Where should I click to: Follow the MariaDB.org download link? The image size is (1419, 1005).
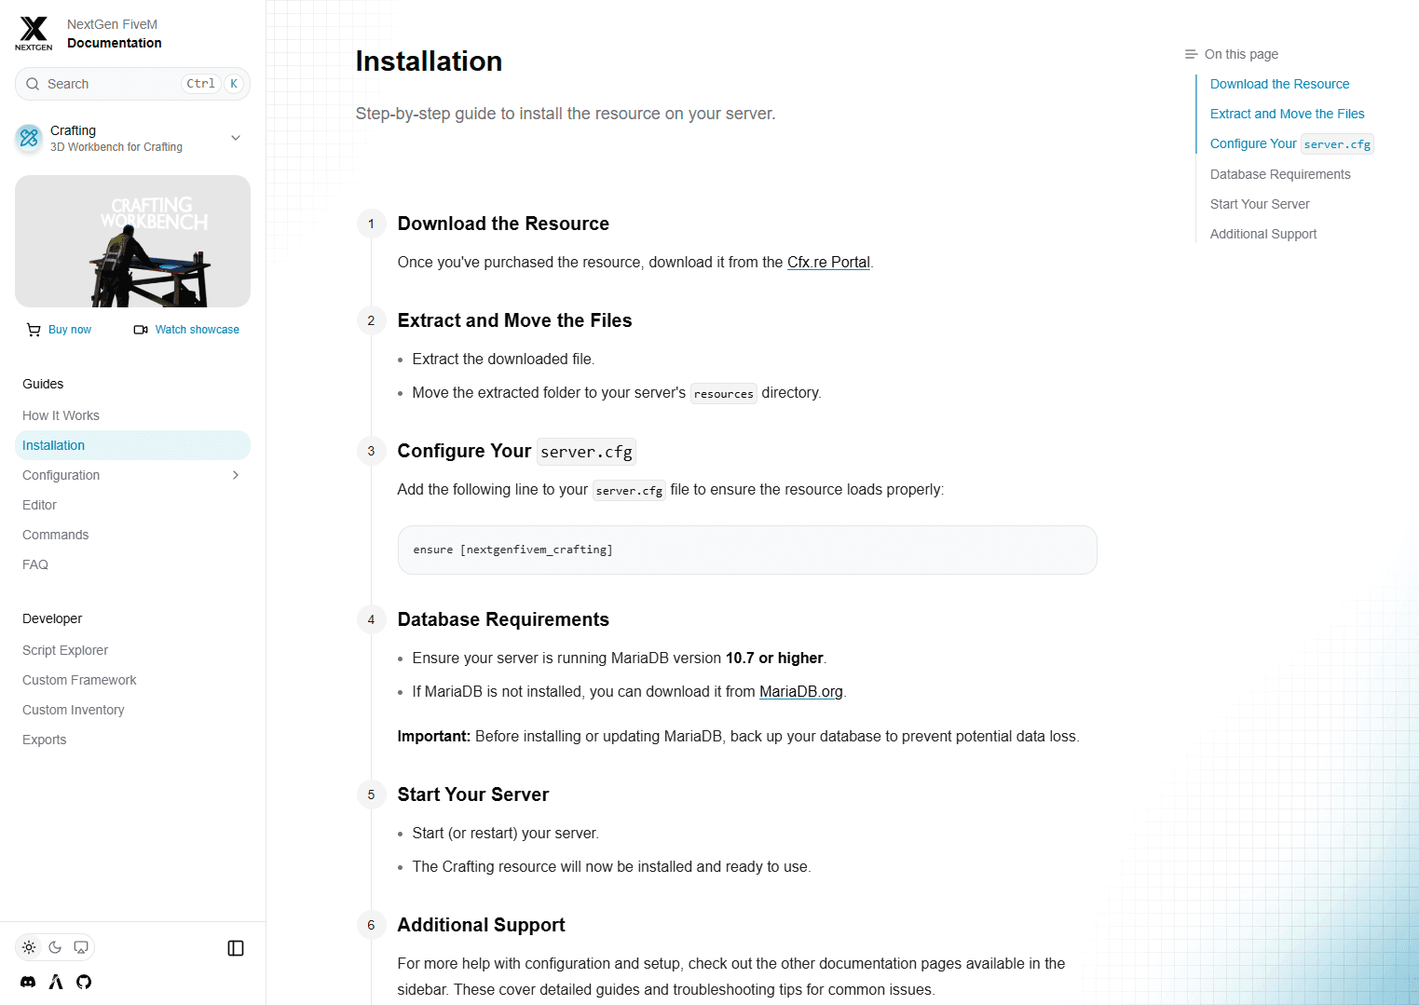click(800, 692)
